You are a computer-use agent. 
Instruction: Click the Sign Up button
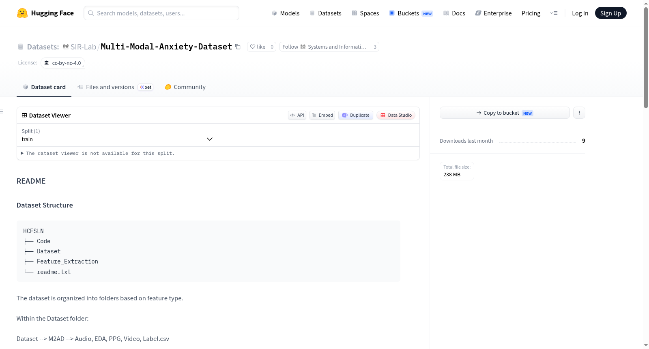610,13
